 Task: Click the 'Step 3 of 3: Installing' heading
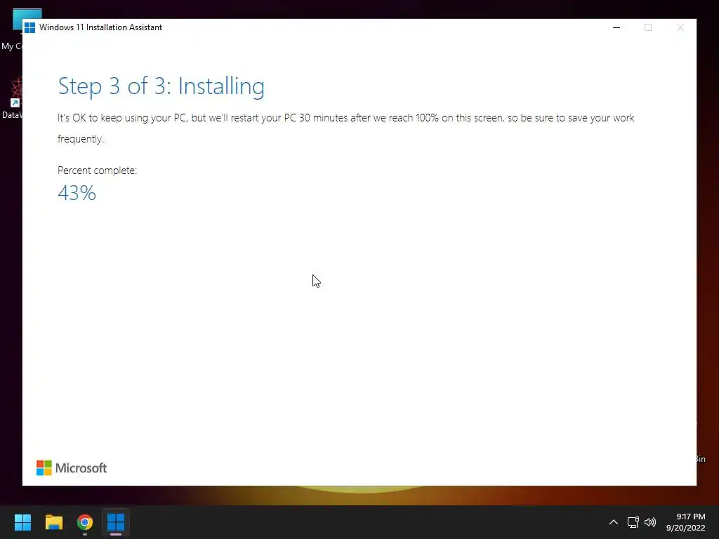pos(161,86)
